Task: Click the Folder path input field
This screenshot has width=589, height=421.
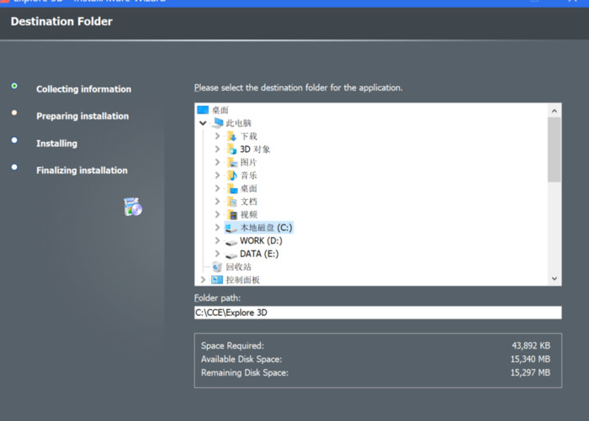Action: point(377,313)
